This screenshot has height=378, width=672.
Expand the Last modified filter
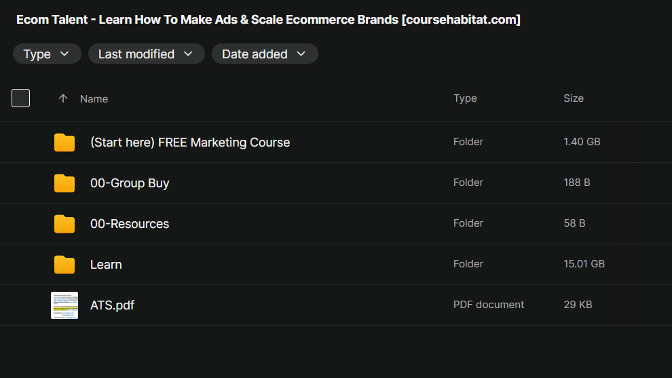146,54
